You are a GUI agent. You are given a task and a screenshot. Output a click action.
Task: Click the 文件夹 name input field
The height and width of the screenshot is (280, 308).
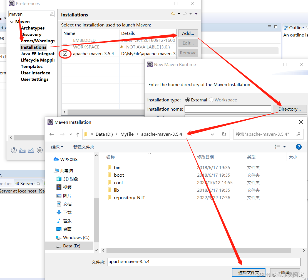pos(204,262)
